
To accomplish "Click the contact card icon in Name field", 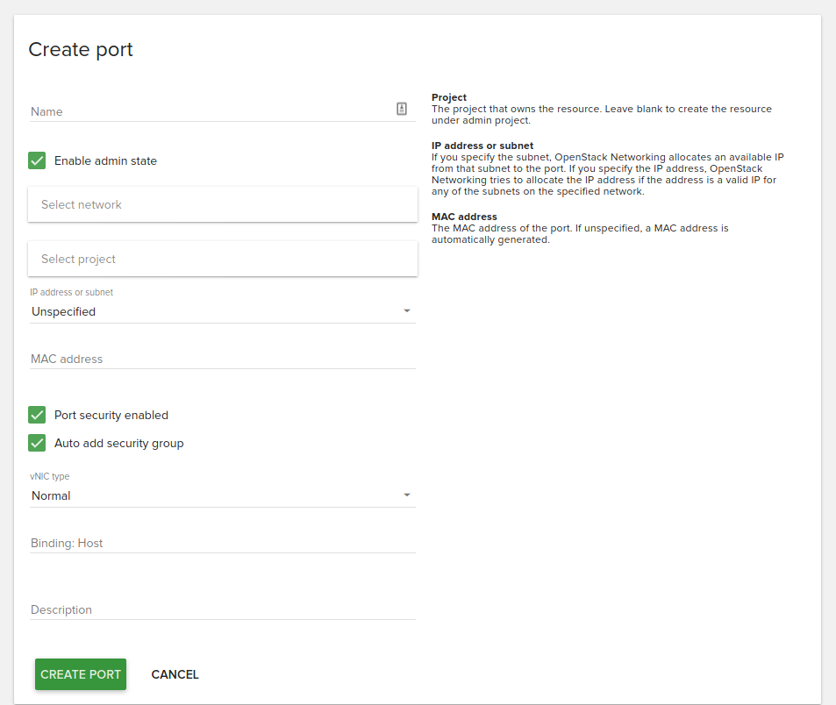I will tap(402, 109).
